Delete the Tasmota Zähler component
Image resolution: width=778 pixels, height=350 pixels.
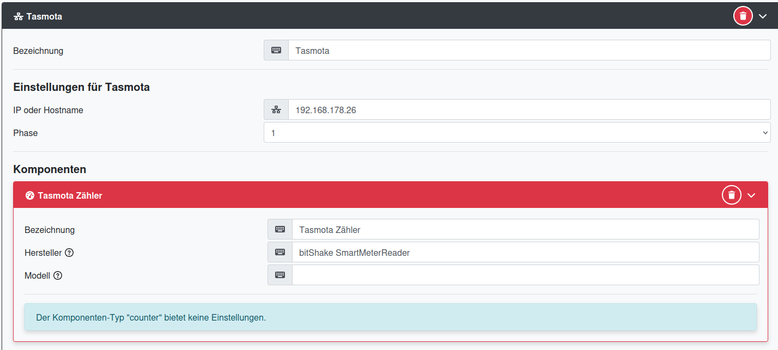(732, 195)
